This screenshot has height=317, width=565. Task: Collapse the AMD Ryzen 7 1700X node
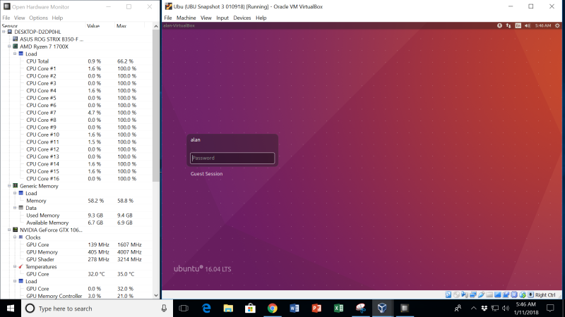coord(9,46)
